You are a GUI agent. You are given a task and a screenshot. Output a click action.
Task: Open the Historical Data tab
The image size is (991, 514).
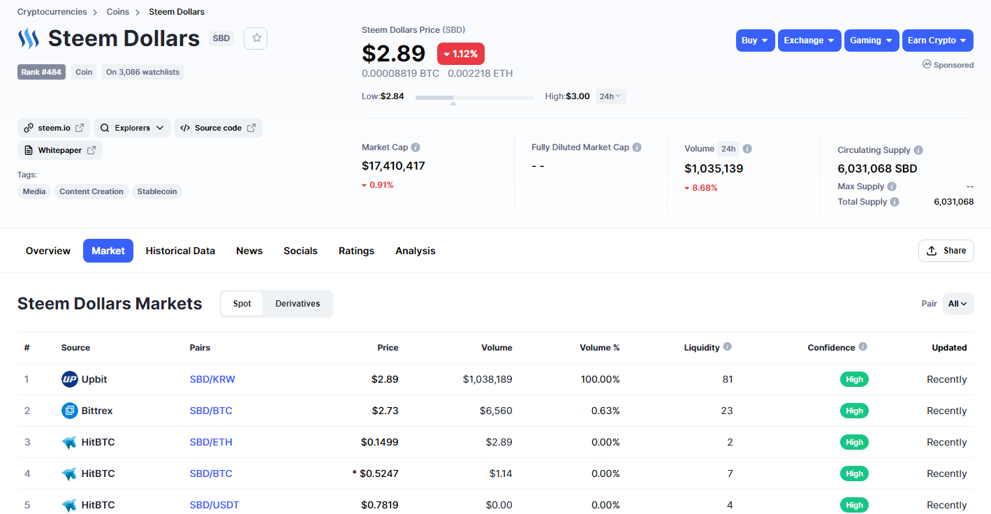point(180,251)
